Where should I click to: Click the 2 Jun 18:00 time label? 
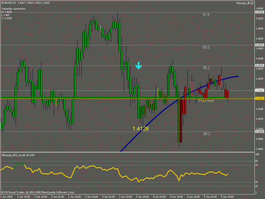point(92,197)
